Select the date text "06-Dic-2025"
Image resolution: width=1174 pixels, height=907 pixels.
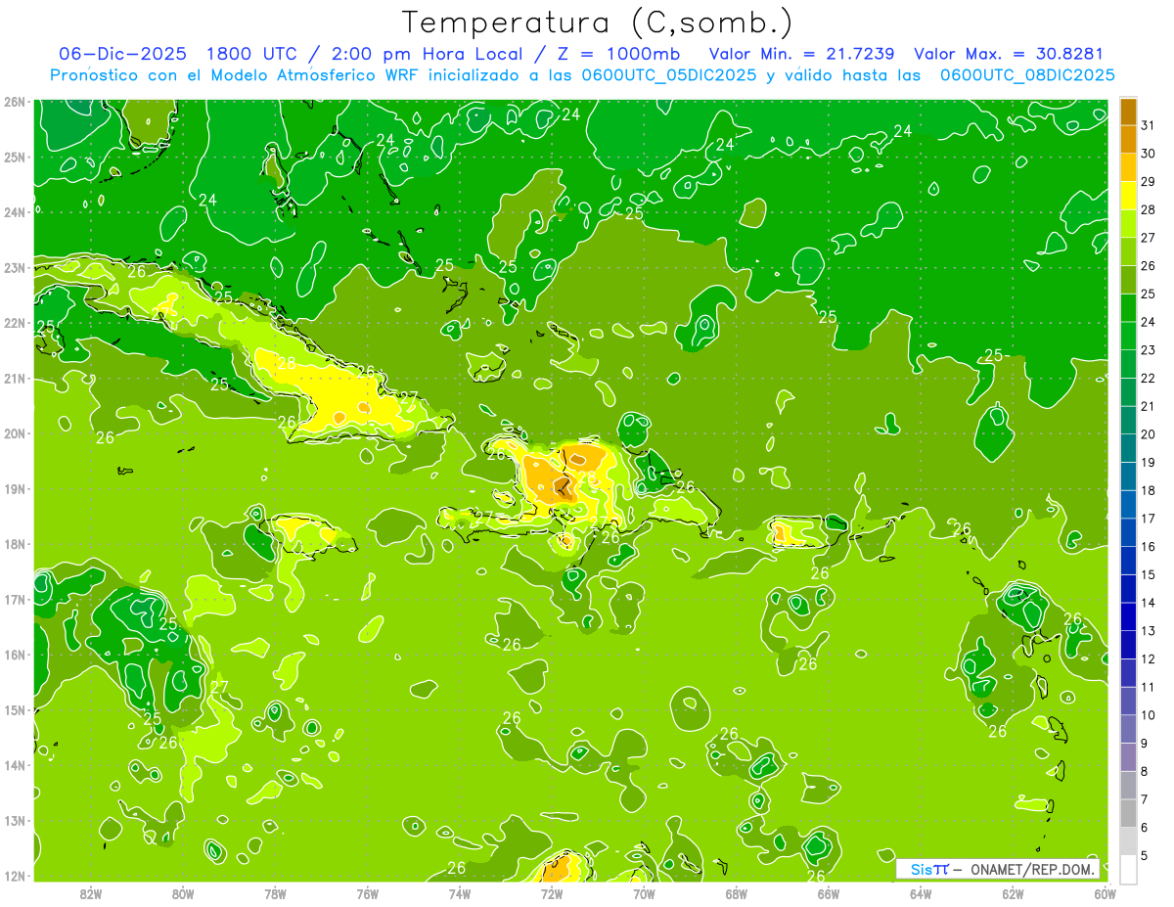[x=124, y=54]
